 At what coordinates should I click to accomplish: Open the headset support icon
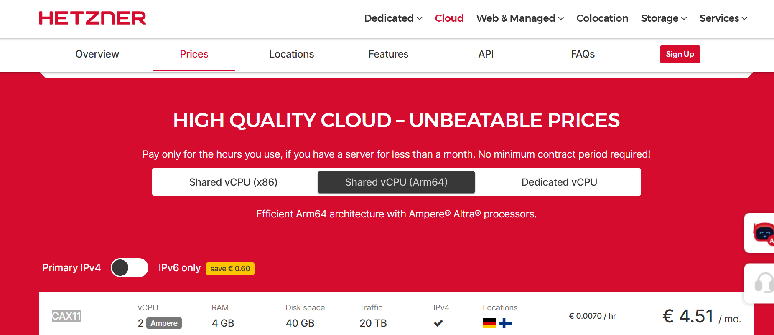pyautogui.click(x=764, y=283)
